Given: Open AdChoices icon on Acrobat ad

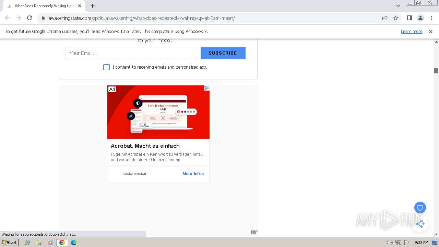Looking at the screenshot, I should tap(207, 88).
